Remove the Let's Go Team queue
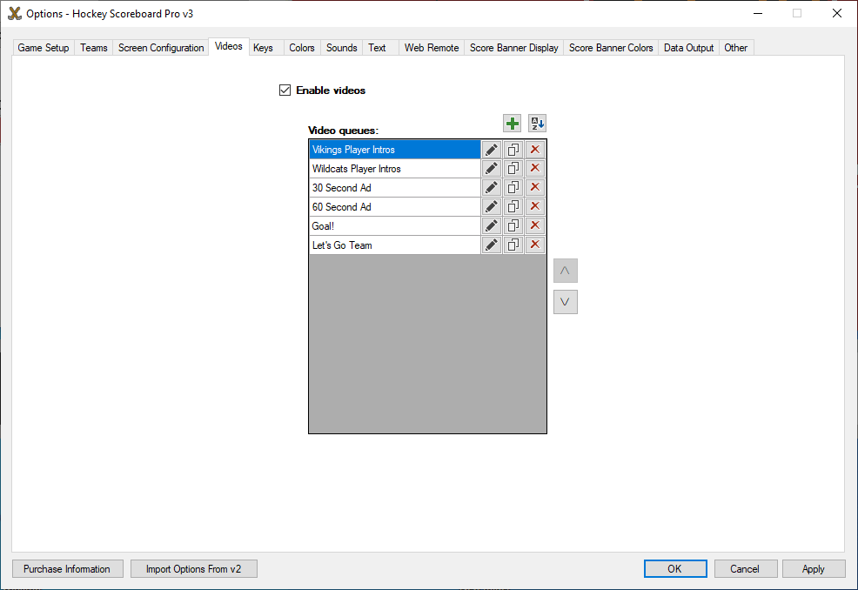858x590 pixels. click(535, 245)
